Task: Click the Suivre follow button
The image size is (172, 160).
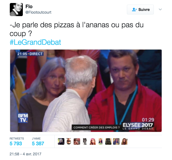Action: (140, 10)
